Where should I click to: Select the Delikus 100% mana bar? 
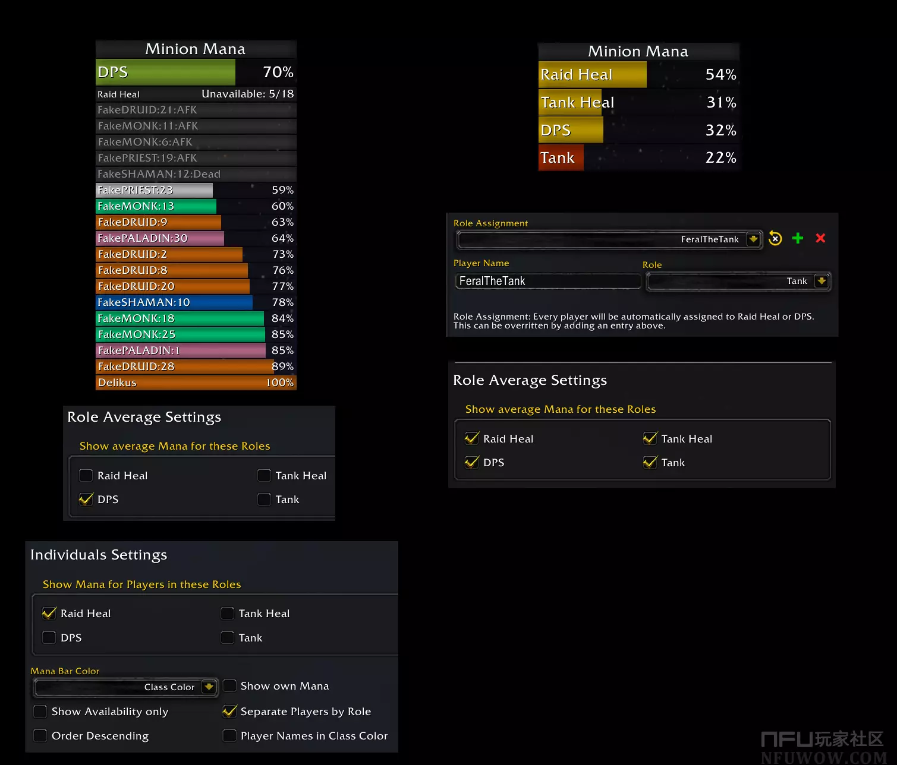pyautogui.click(x=196, y=383)
